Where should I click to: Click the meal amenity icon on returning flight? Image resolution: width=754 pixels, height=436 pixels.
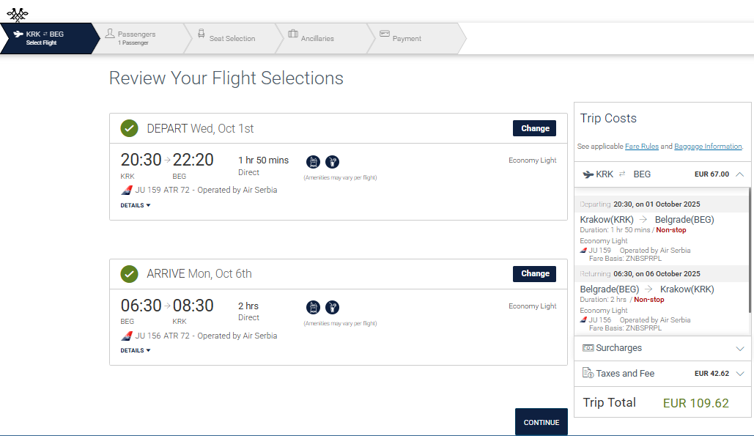coord(332,307)
